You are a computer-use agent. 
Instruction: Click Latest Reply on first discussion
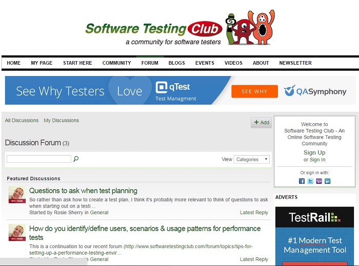pos(254,213)
